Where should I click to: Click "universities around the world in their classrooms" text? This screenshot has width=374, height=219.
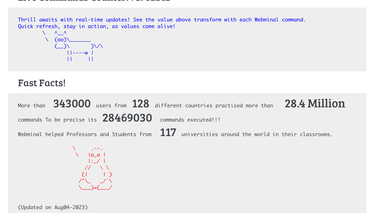click(257, 134)
